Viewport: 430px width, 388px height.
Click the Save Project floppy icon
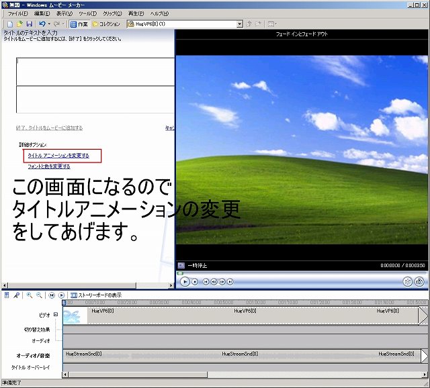(x=30, y=24)
